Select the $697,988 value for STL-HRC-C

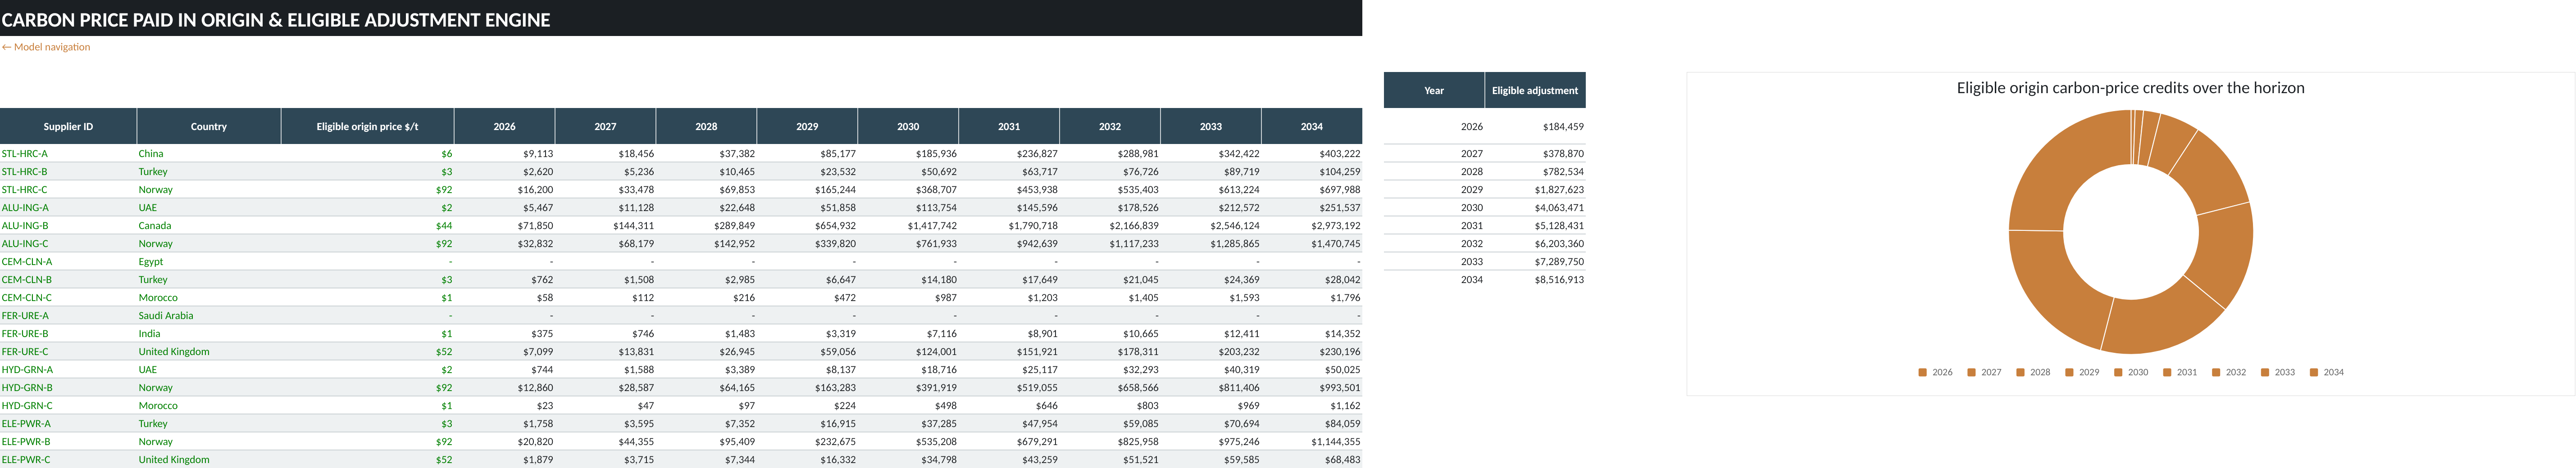pyautogui.click(x=1312, y=189)
